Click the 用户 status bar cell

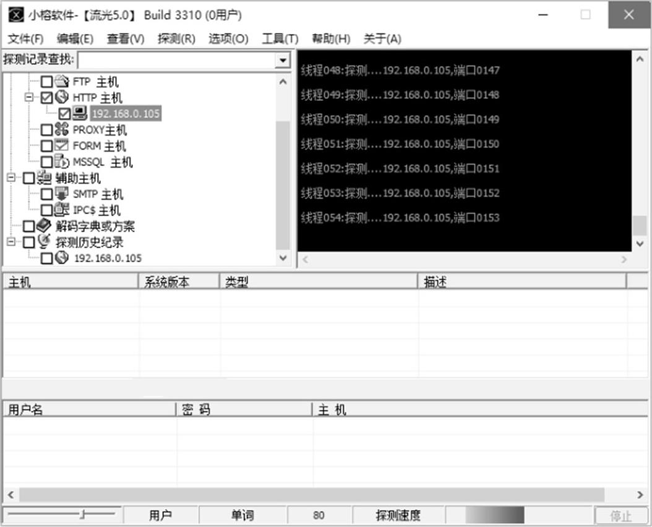click(160, 515)
